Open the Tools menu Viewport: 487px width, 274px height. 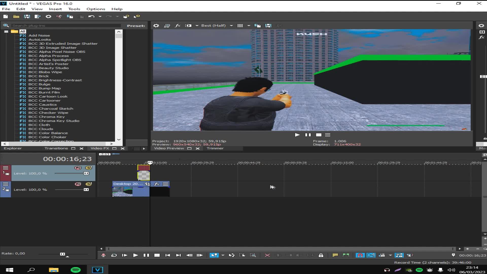click(74, 9)
